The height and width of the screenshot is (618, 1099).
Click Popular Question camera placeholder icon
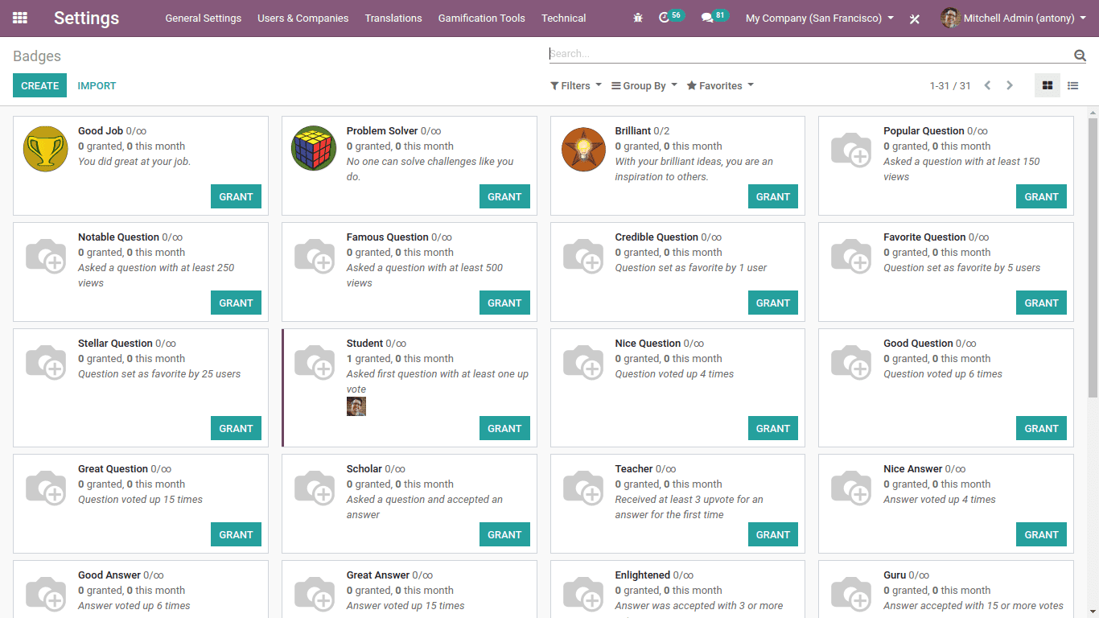click(851, 149)
